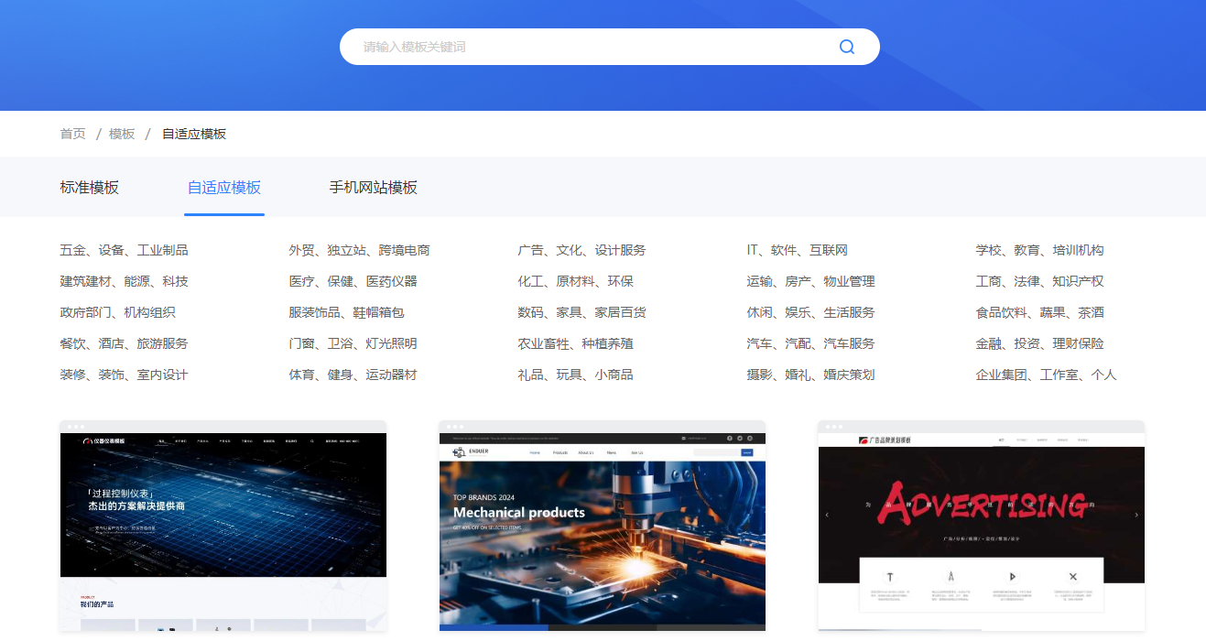Open the 首页 breadcrumb link

(x=72, y=133)
